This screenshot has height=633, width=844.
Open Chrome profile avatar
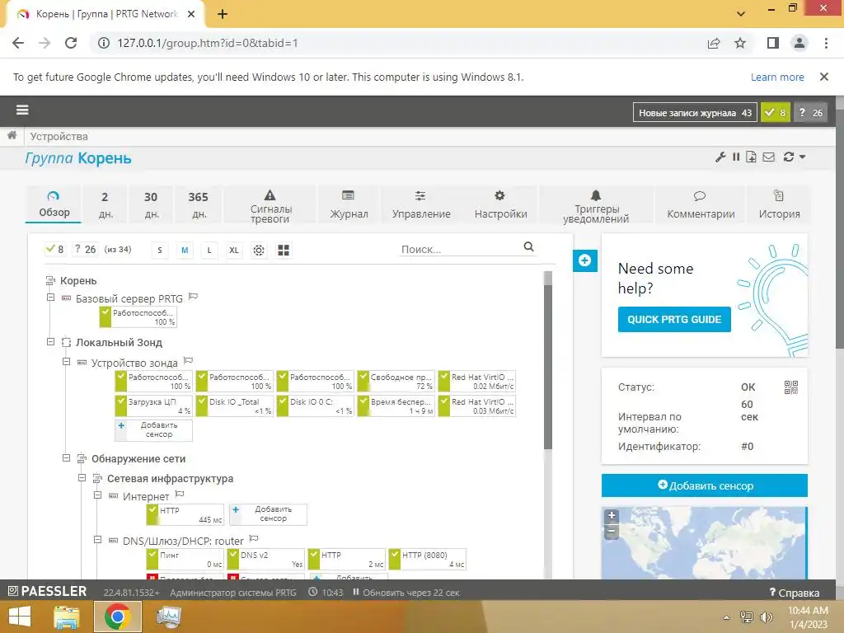tap(799, 43)
